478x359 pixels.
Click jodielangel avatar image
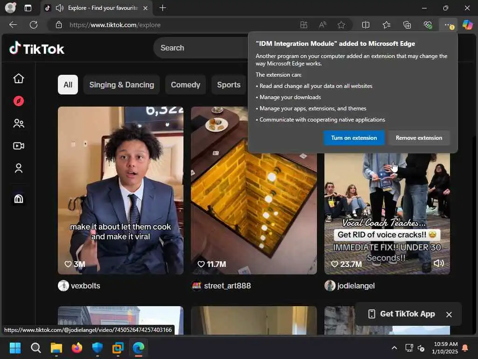click(330, 286)
